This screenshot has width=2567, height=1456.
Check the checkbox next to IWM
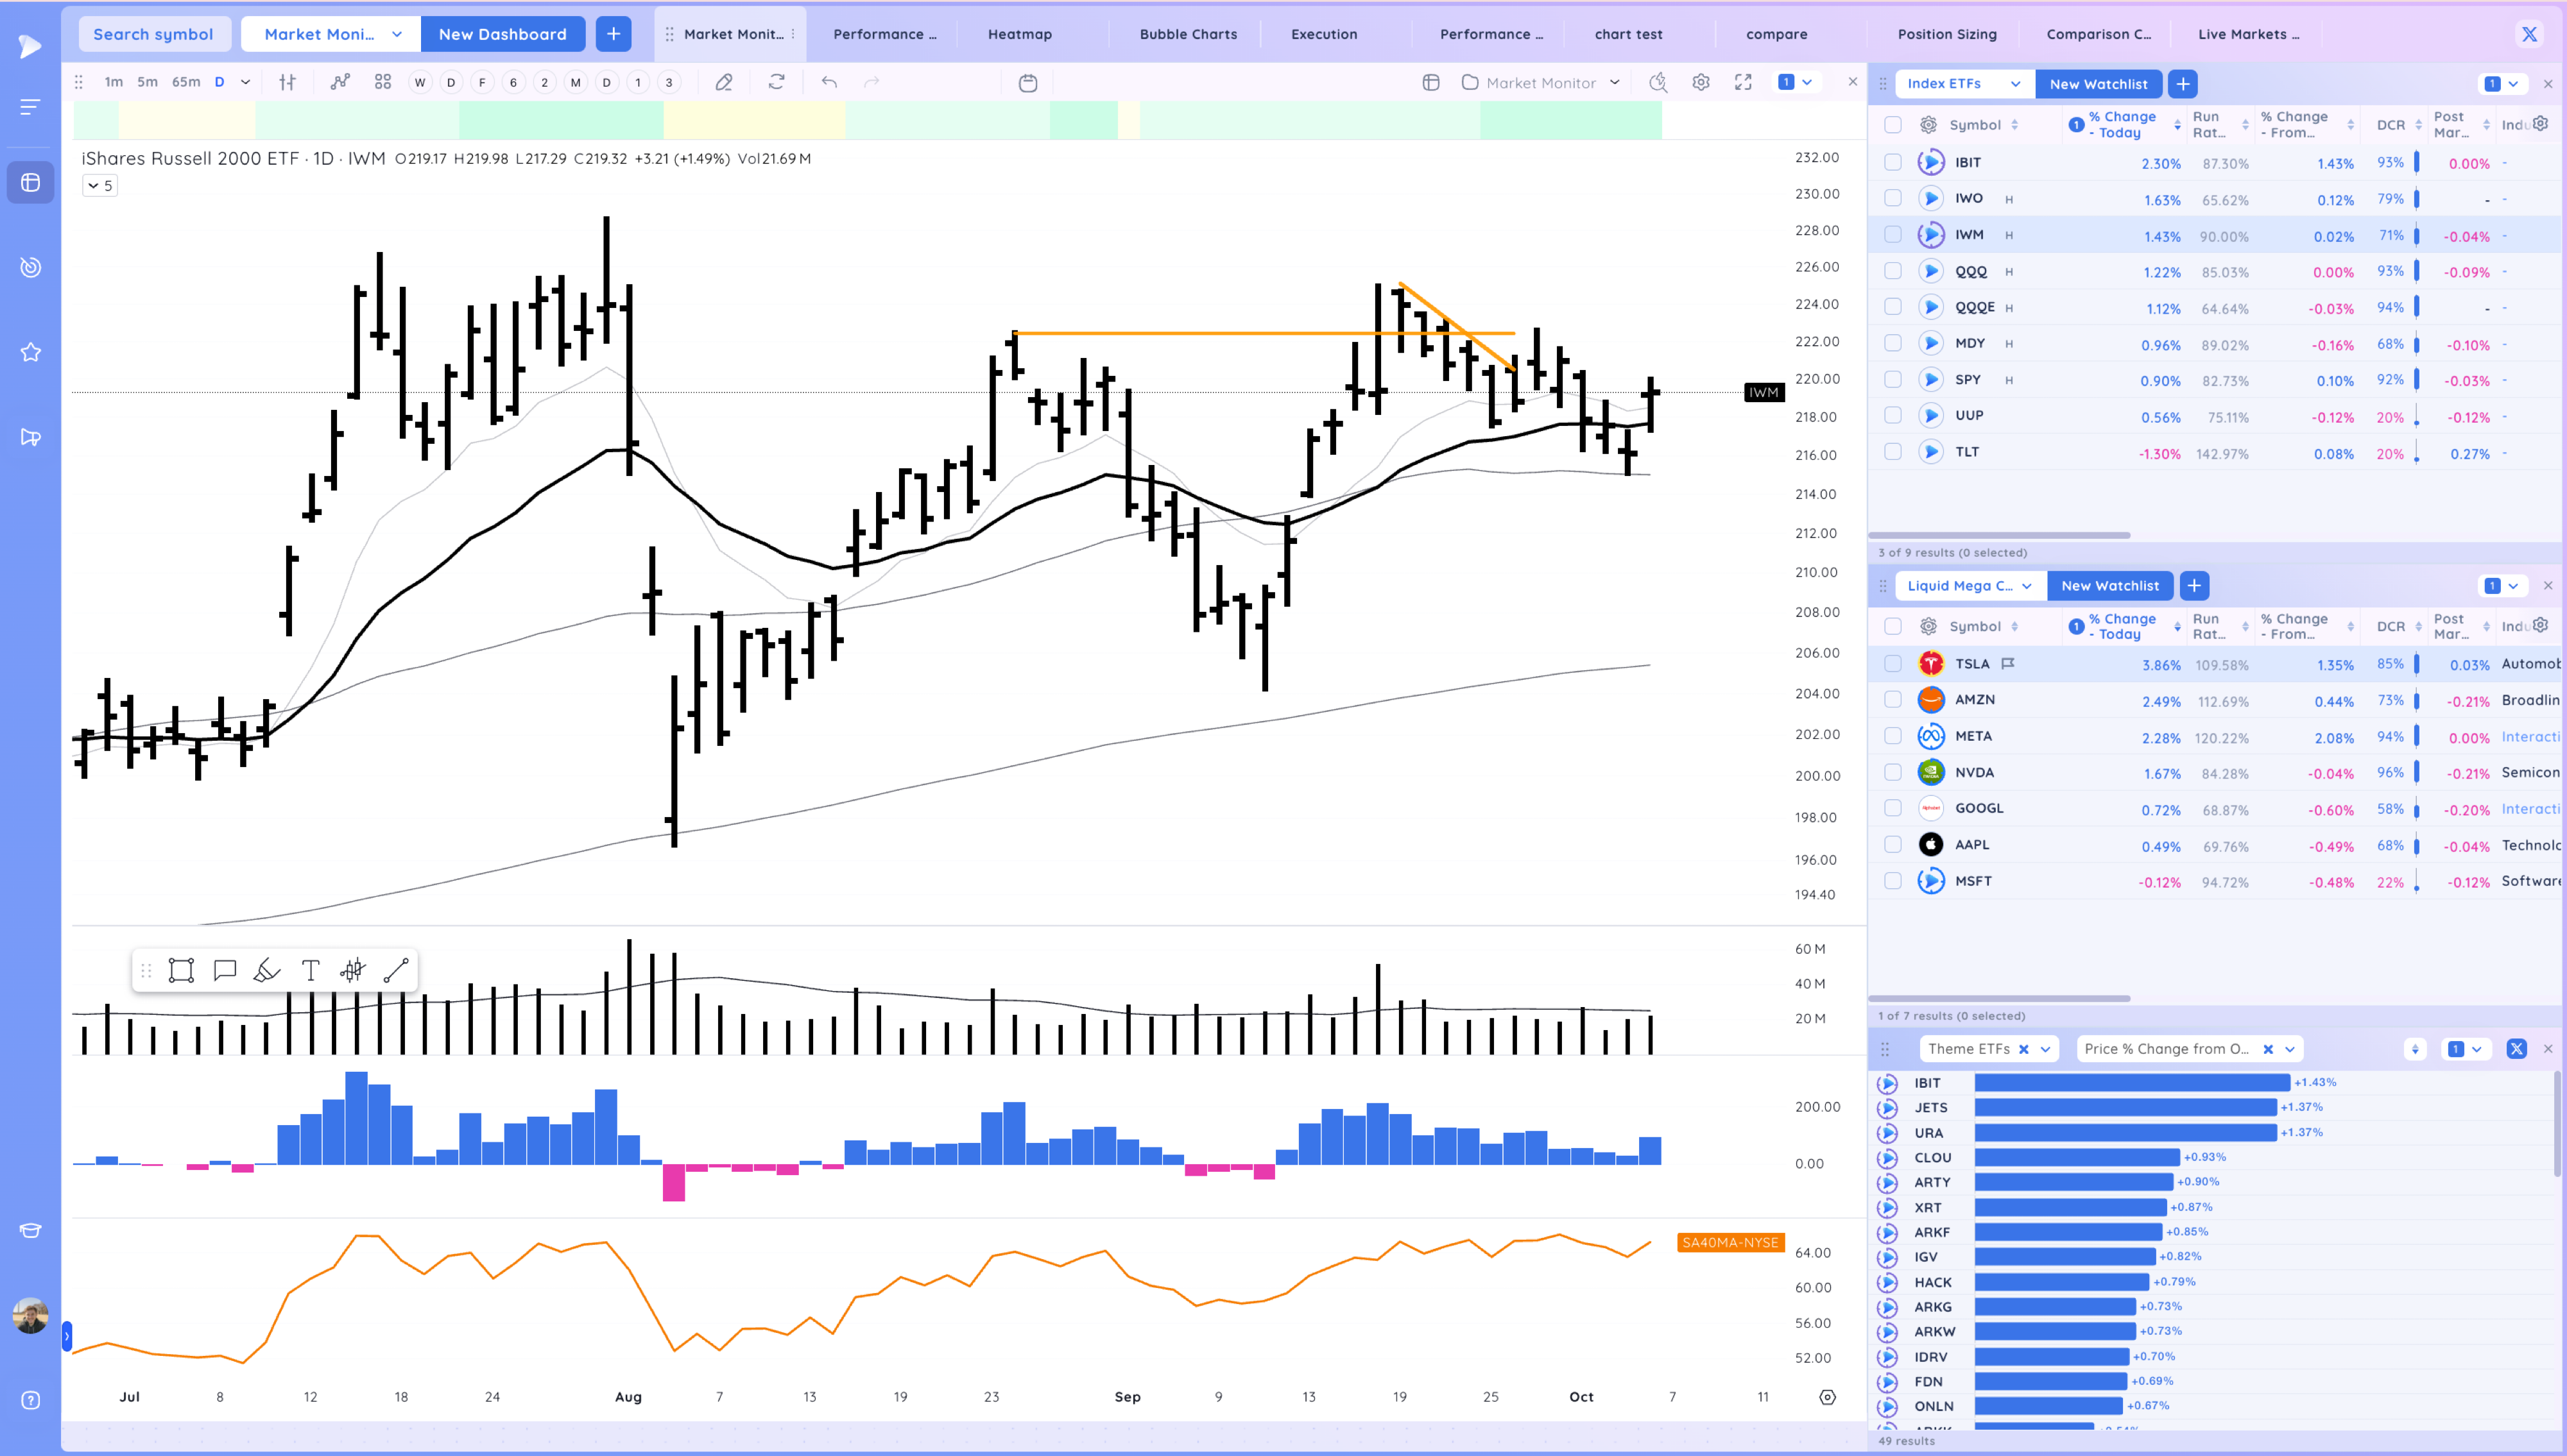1893,235
